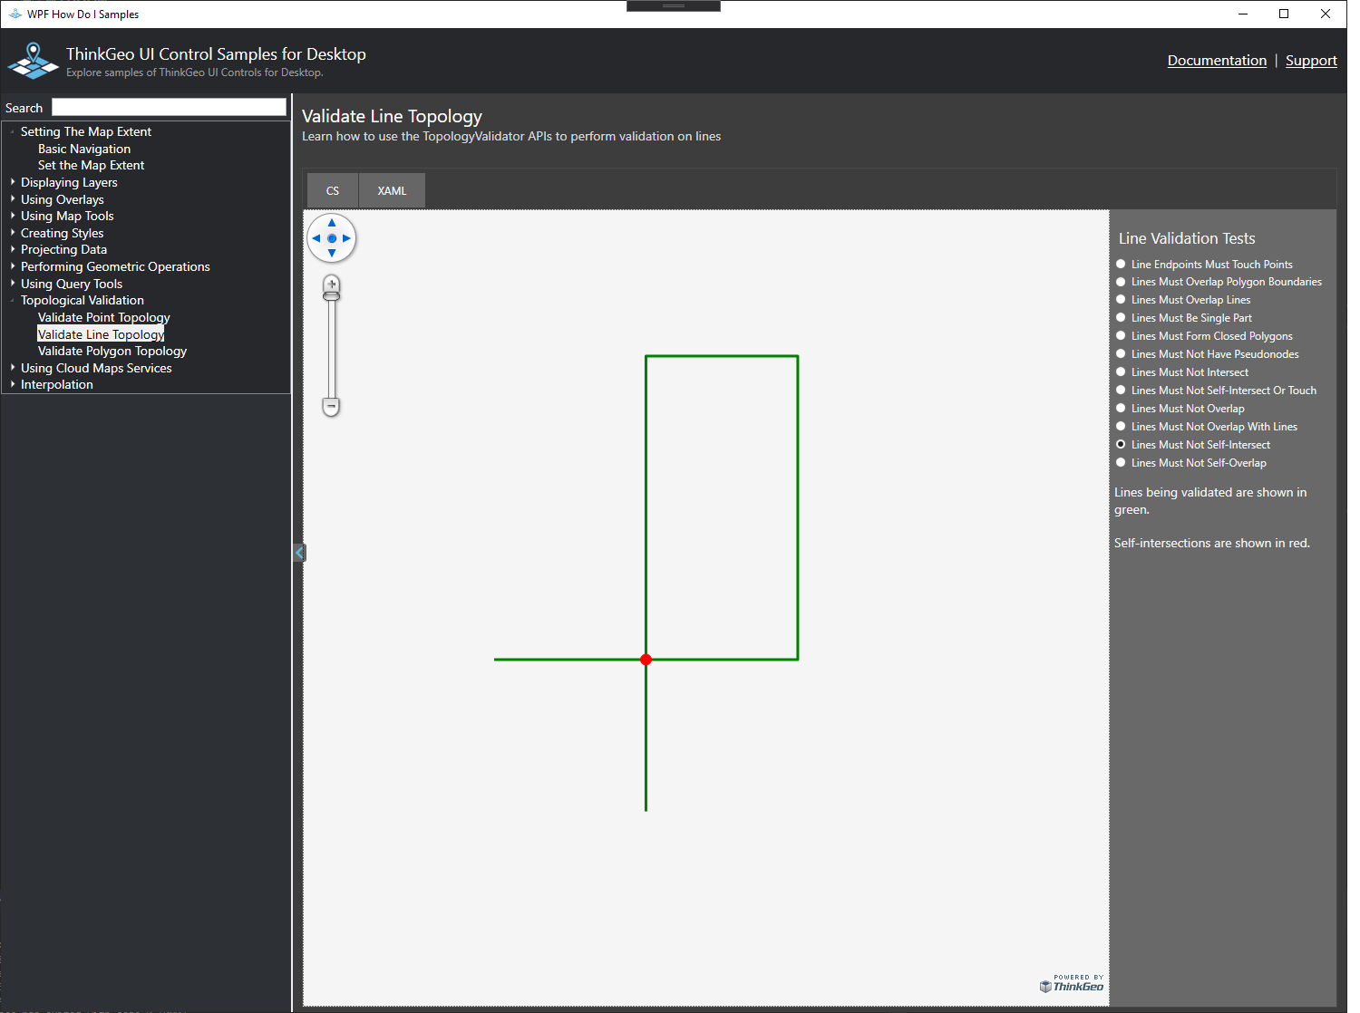The width and height of the screenshot is (1360, 1013).
Task: Pan the map left with the arrow
Action: click(316, 238)
